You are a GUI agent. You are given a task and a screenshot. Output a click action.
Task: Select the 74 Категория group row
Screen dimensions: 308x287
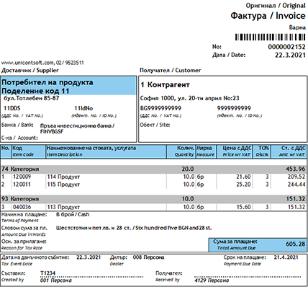click(154, 169)
